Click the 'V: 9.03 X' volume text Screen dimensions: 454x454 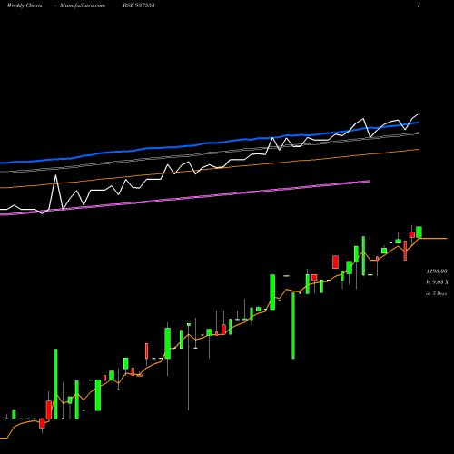[437, 282]
